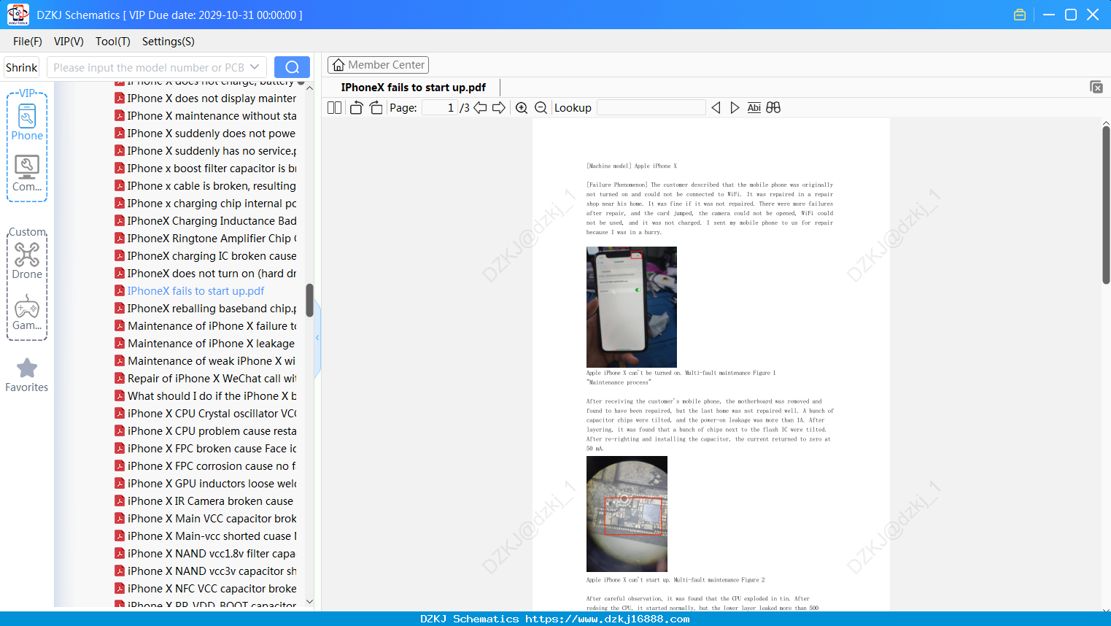Open the Settings(S) menu
The image size is (1111, 626).
click(169, 42)
